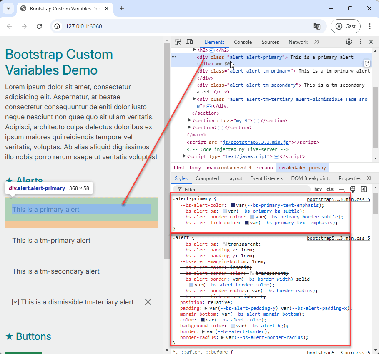
Task: Open the Gast profile button
Action: 346,26
